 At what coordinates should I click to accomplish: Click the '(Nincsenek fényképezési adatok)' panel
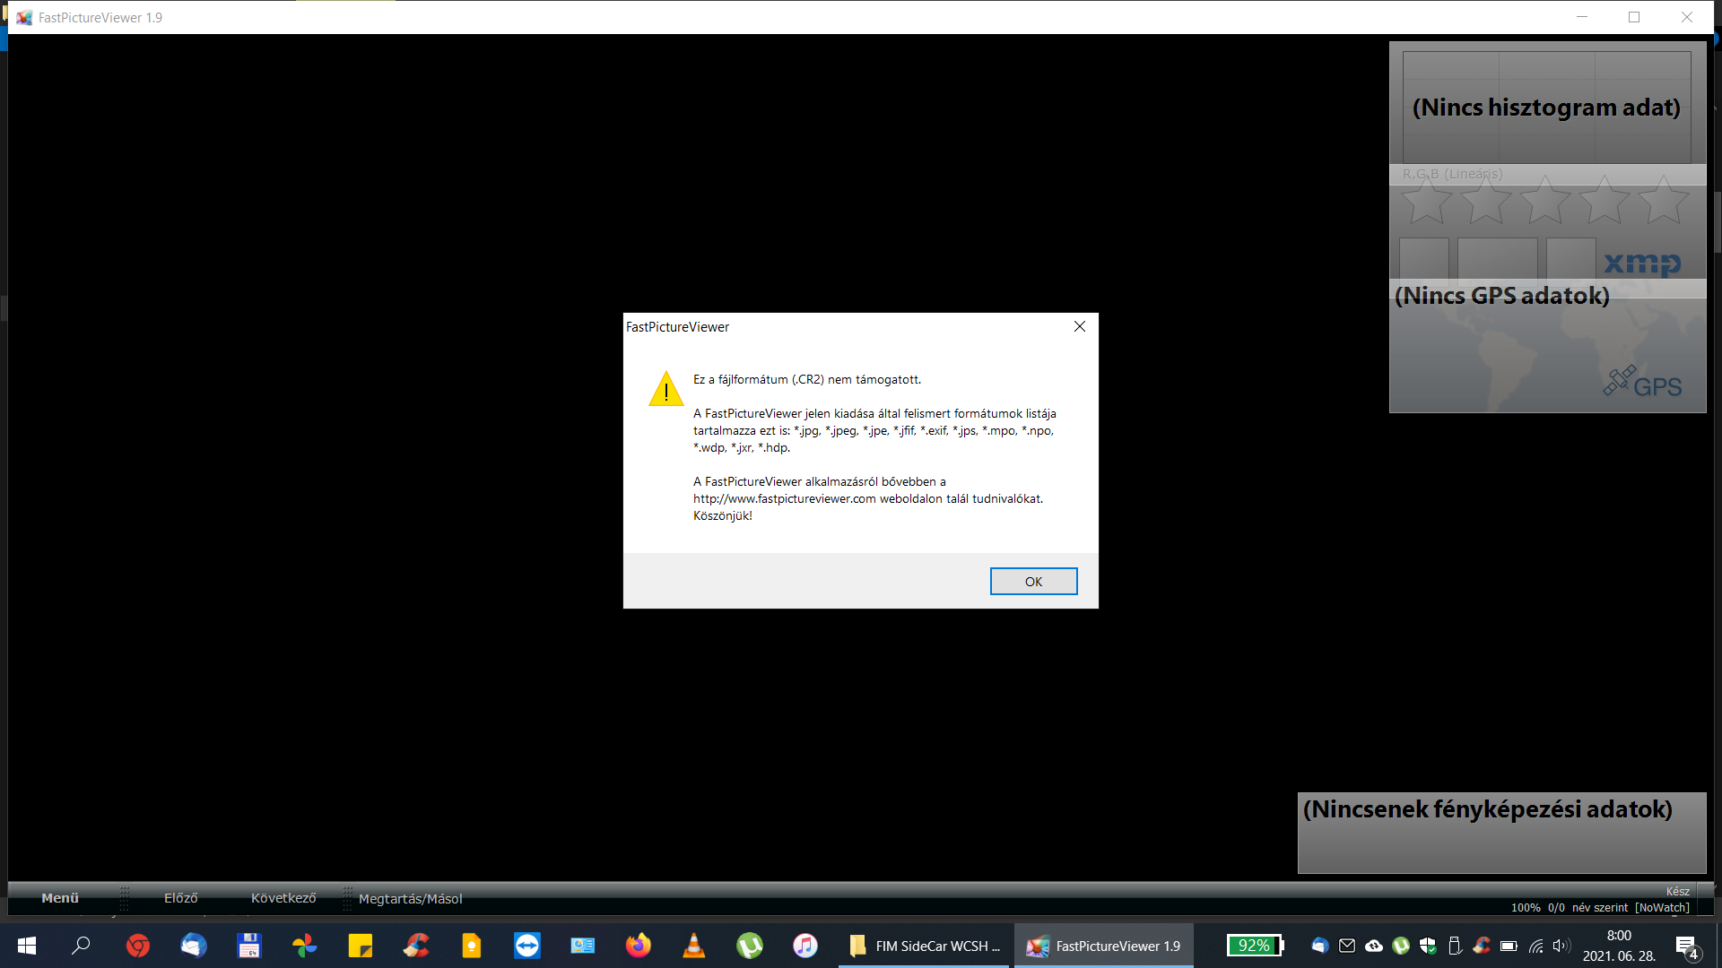[1501, 832]
